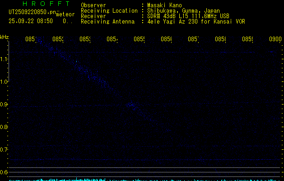
Task: Click the 25.09.22 08:50 timestamp
Action: 30,21
